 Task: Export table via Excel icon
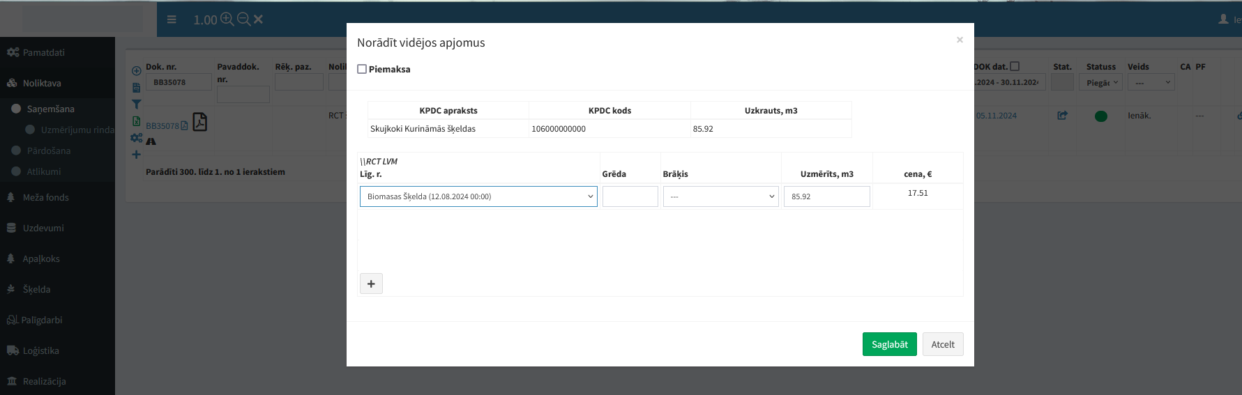click(x=136, y=121)
